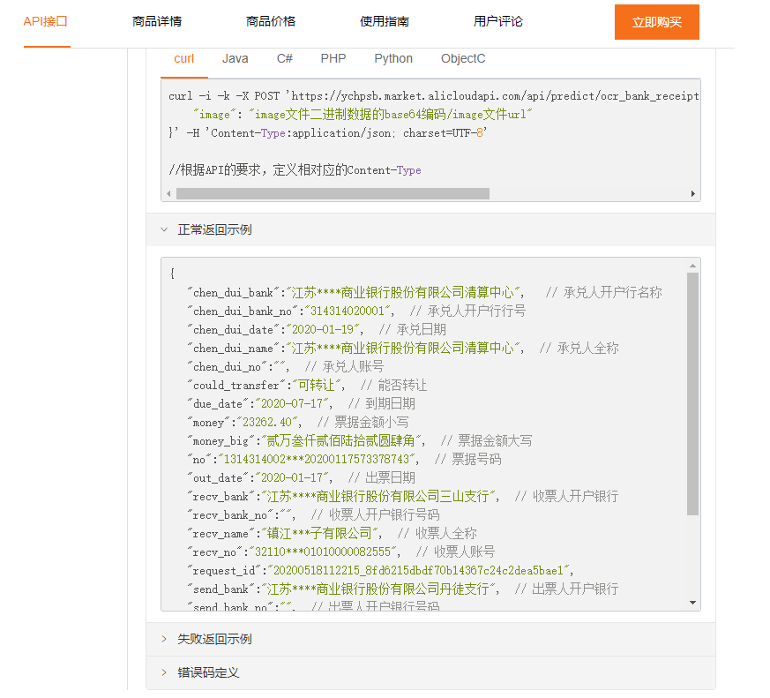Click the "recv_bank_no" JSON line
Viewport: 770px width, 698px height.
tap(313, 514)
